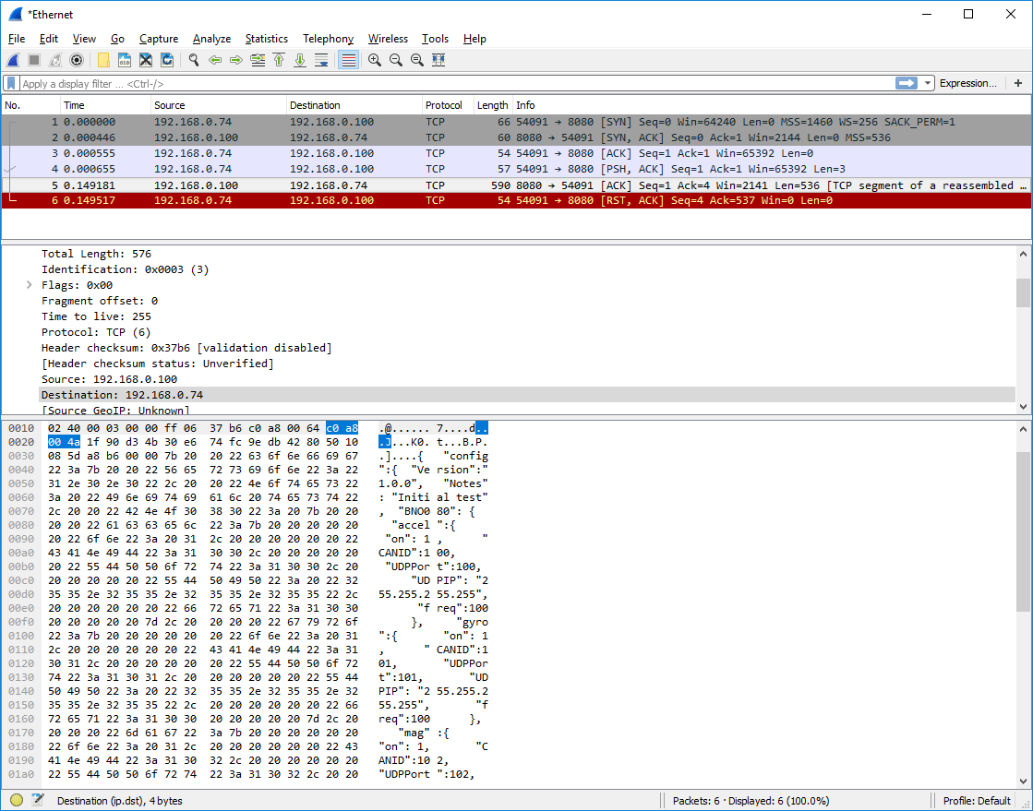
Task: Open the Capture menu
Action: click(159, 39)
